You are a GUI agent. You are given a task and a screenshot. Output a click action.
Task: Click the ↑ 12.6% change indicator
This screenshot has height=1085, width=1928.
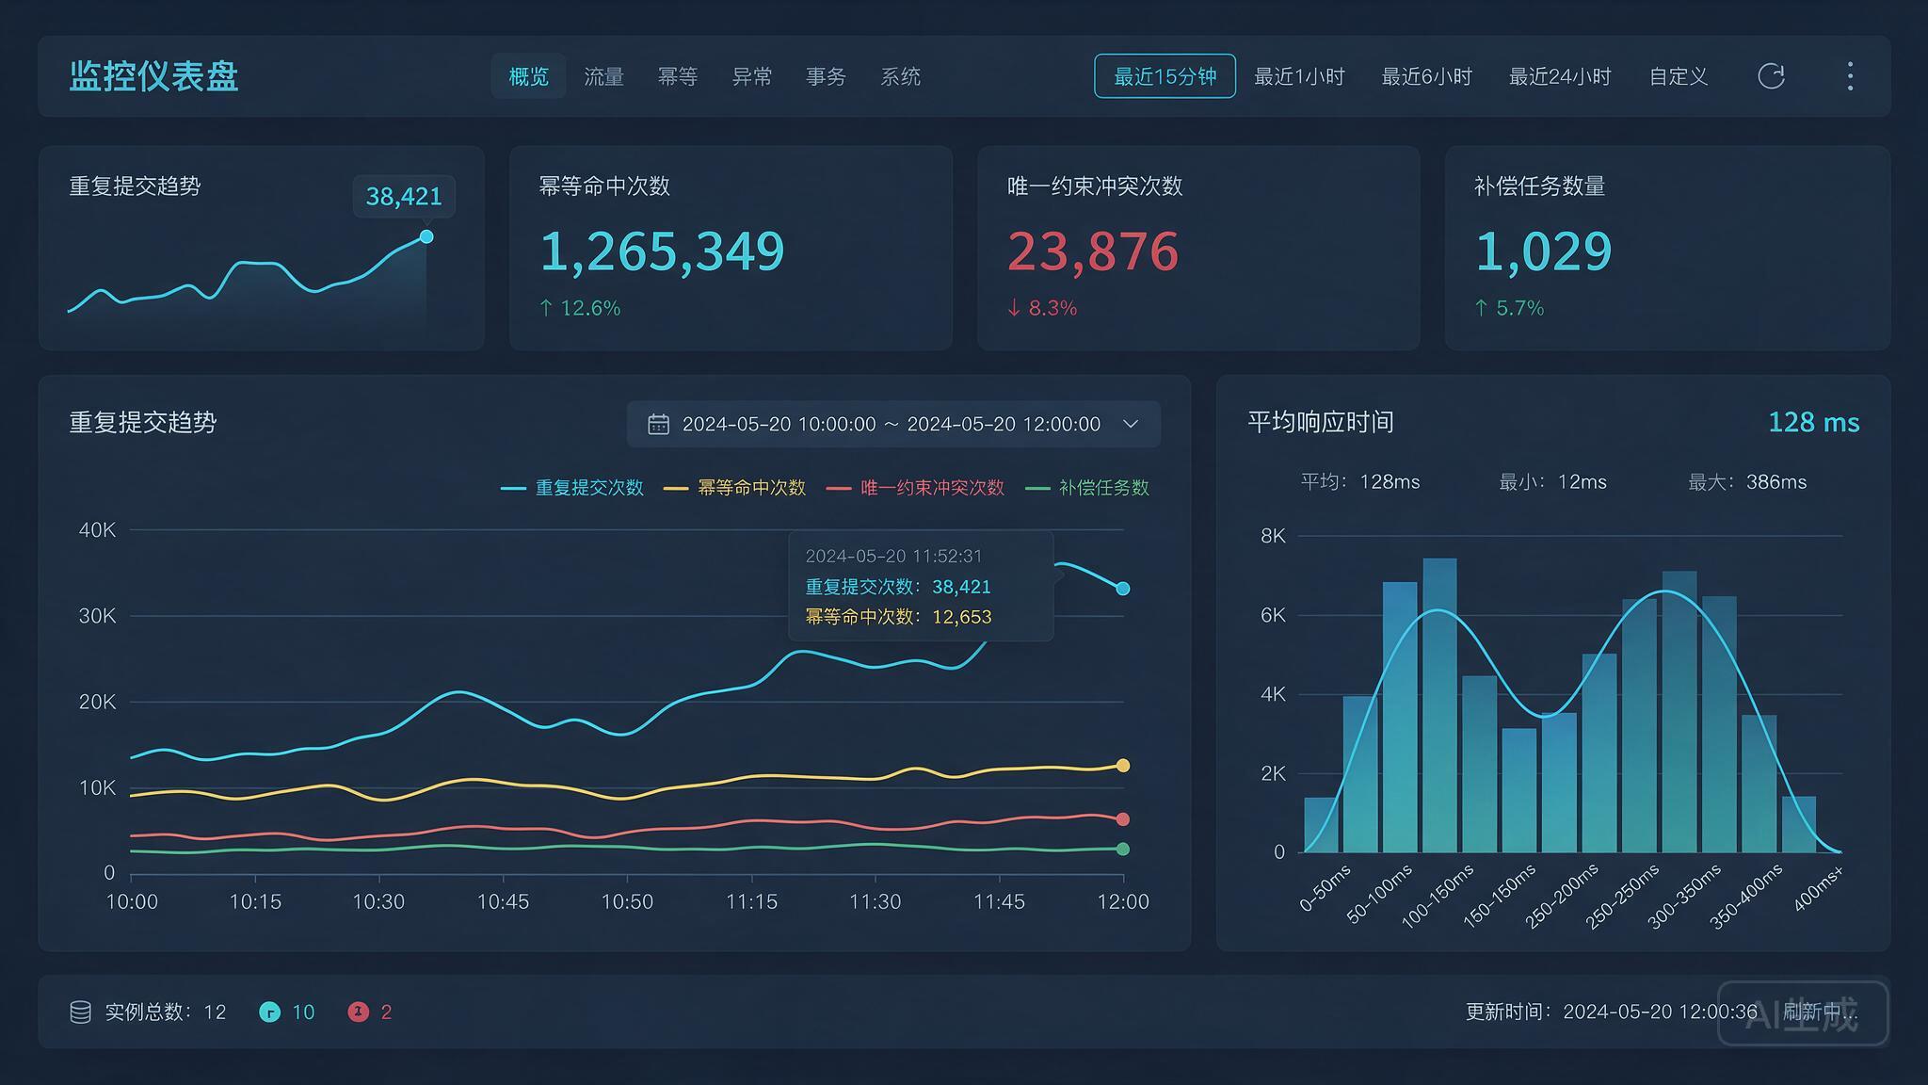click(580, 308)
